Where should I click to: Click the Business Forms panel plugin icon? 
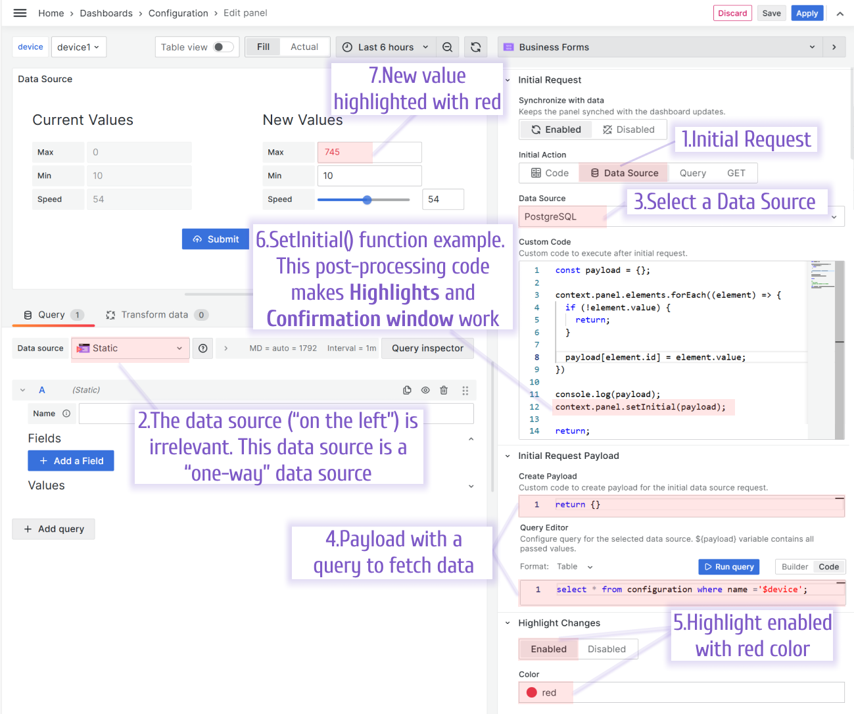tap(508, 47)
